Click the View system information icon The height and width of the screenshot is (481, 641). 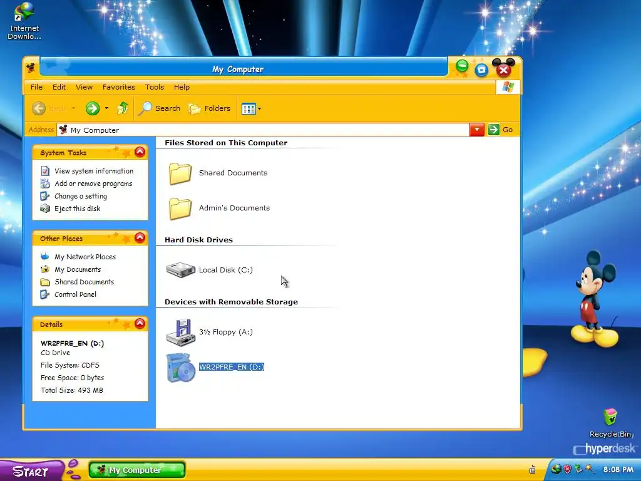[45, 171]
